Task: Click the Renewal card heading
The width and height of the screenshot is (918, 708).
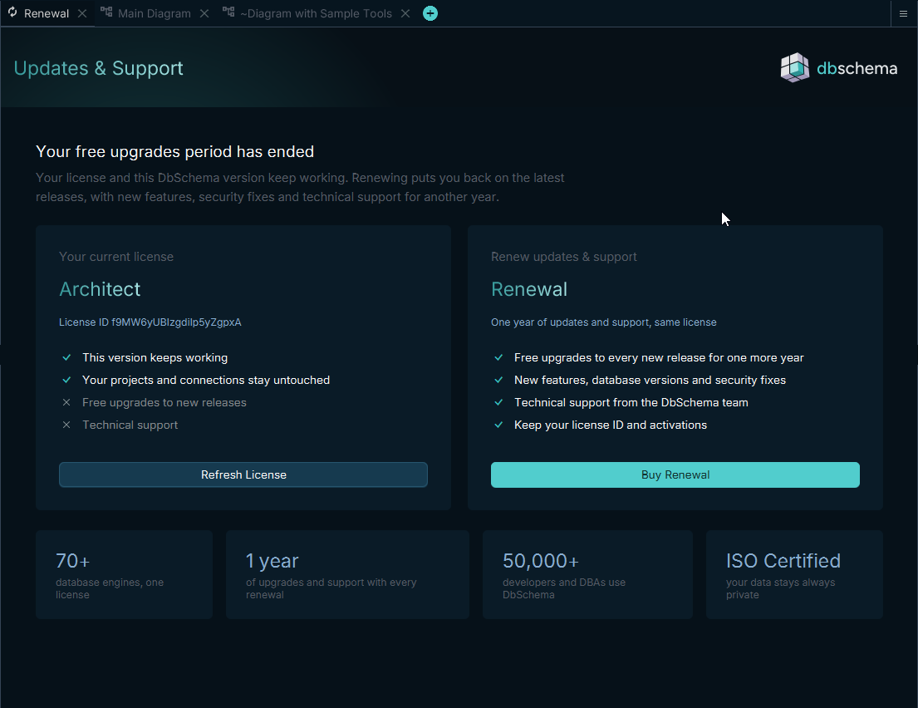Action: pos(529,289)
